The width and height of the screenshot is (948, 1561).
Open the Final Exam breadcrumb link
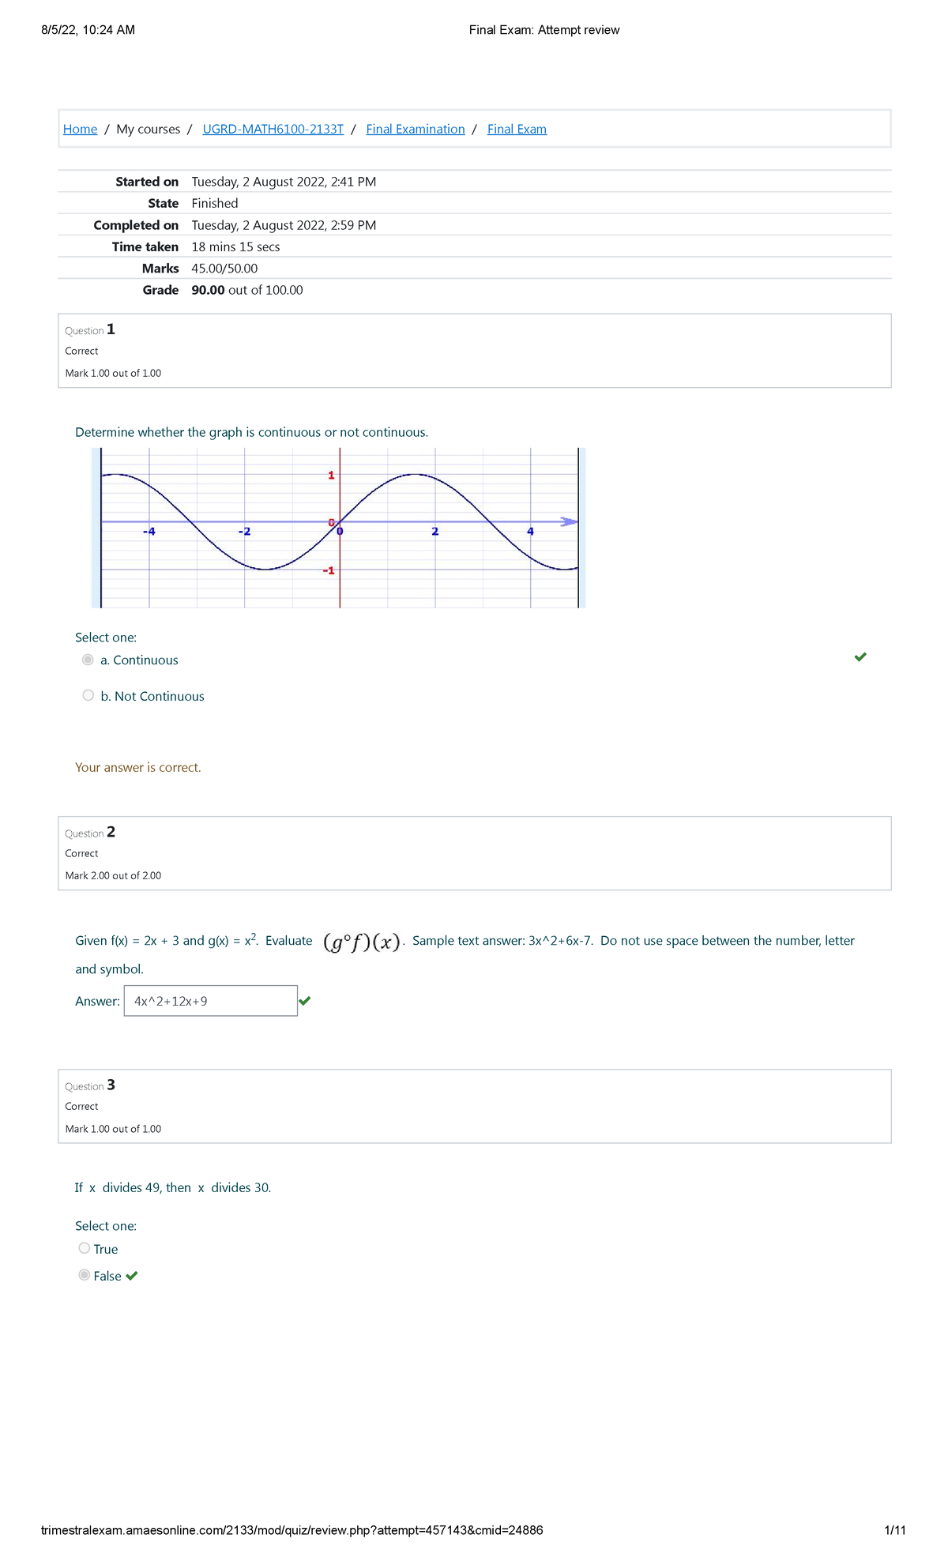(x=517, y=129)
